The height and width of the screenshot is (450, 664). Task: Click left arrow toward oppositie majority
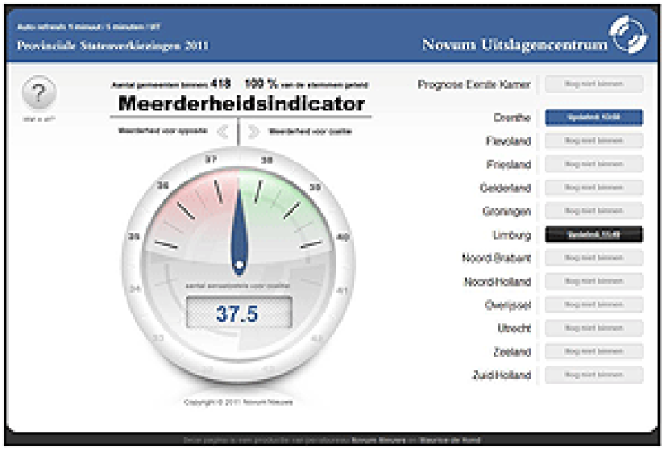223,132
